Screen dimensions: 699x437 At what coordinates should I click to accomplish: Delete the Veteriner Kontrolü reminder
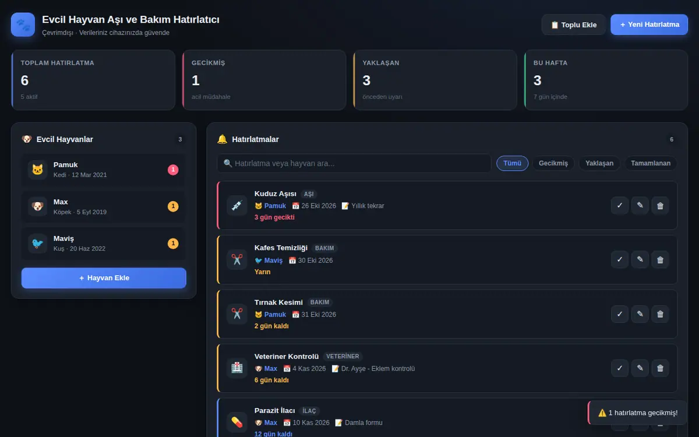pyautogui.click(x=660, y=368)
